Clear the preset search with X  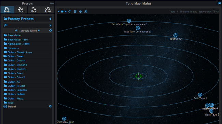coord(50,25)
